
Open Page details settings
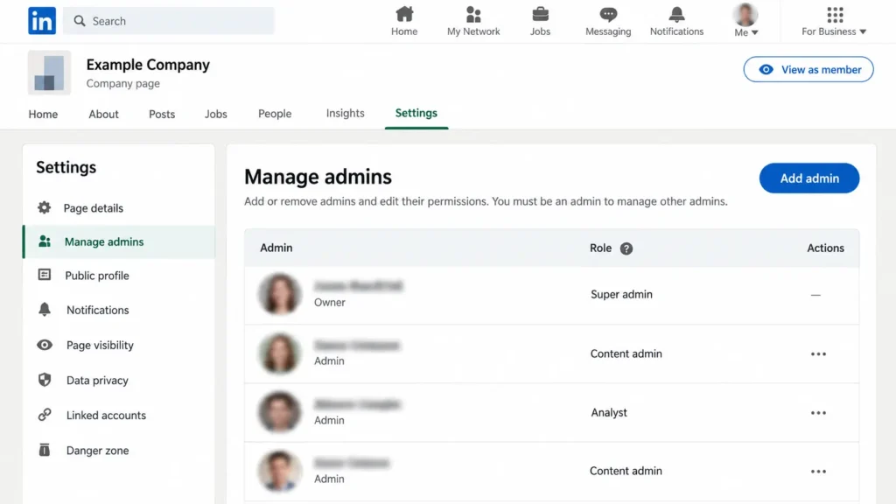click(x=93, y=208)
